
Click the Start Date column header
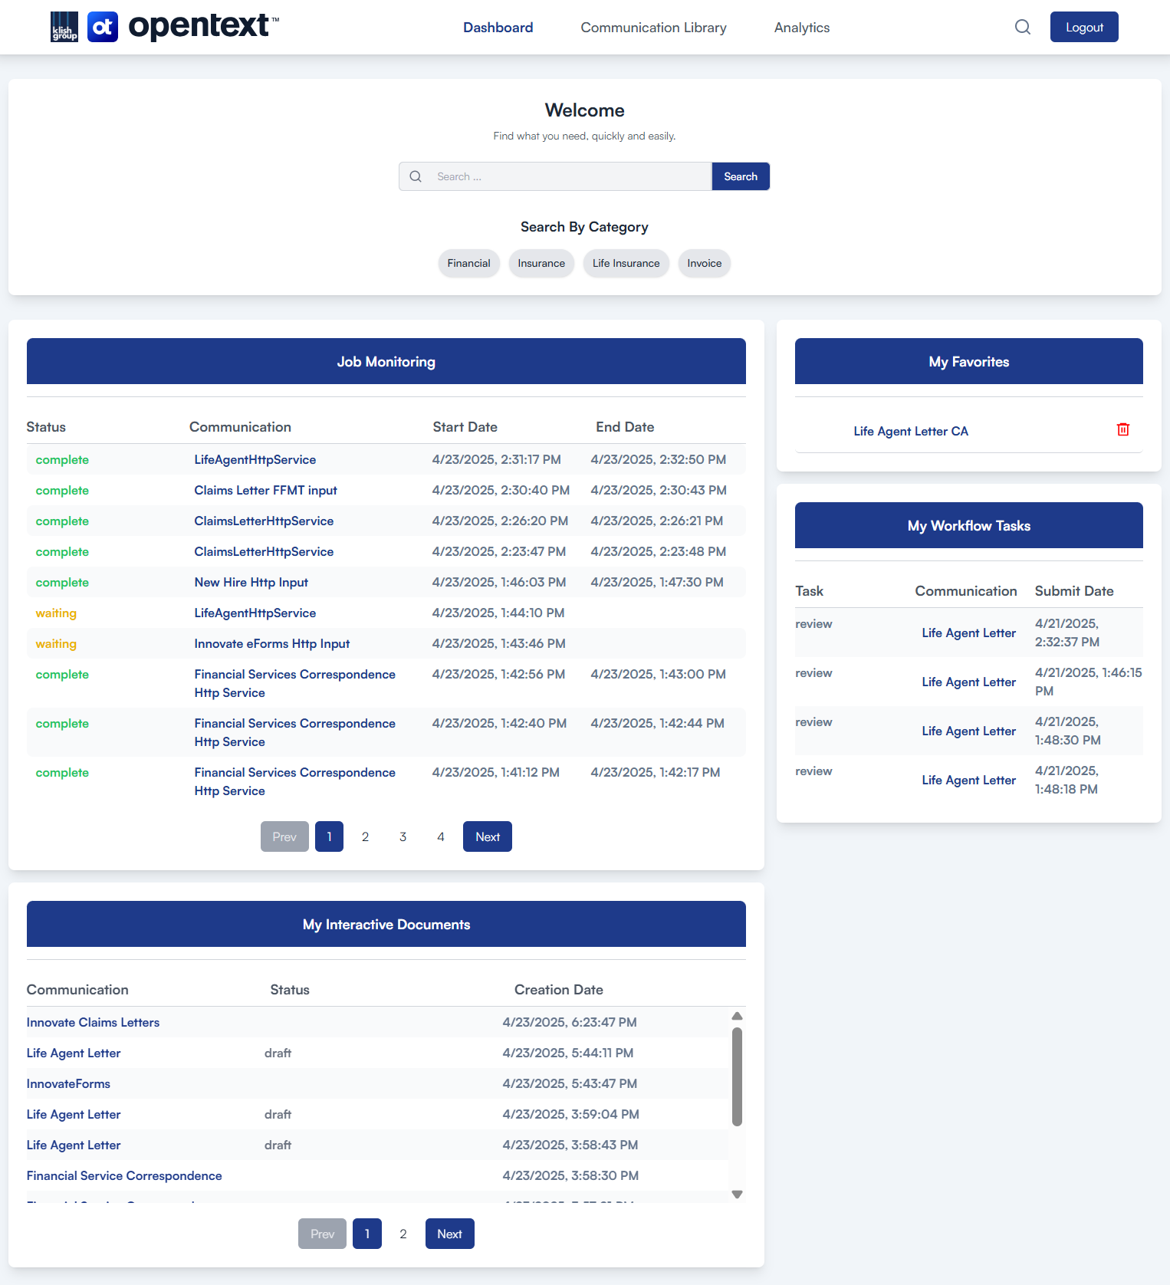[465, 427]
